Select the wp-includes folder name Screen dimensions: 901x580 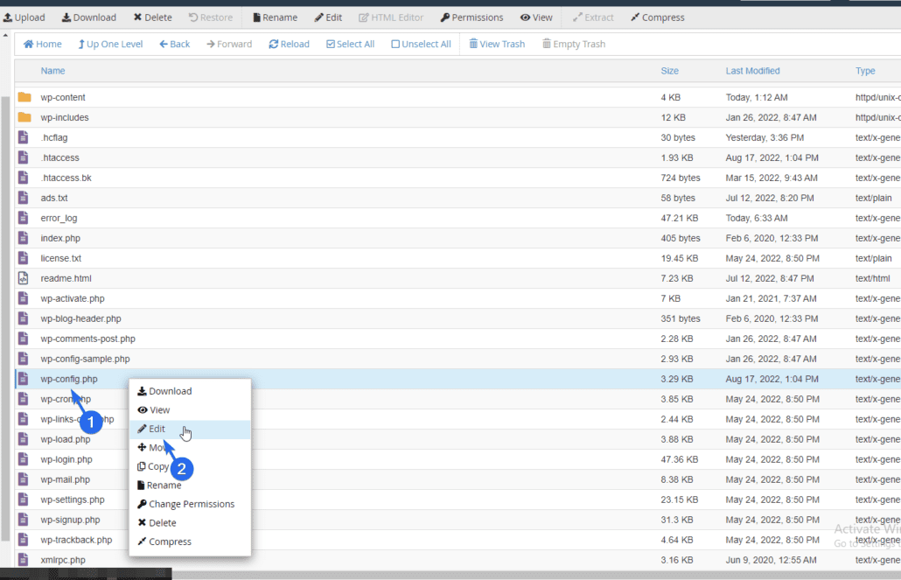(65, 117)
